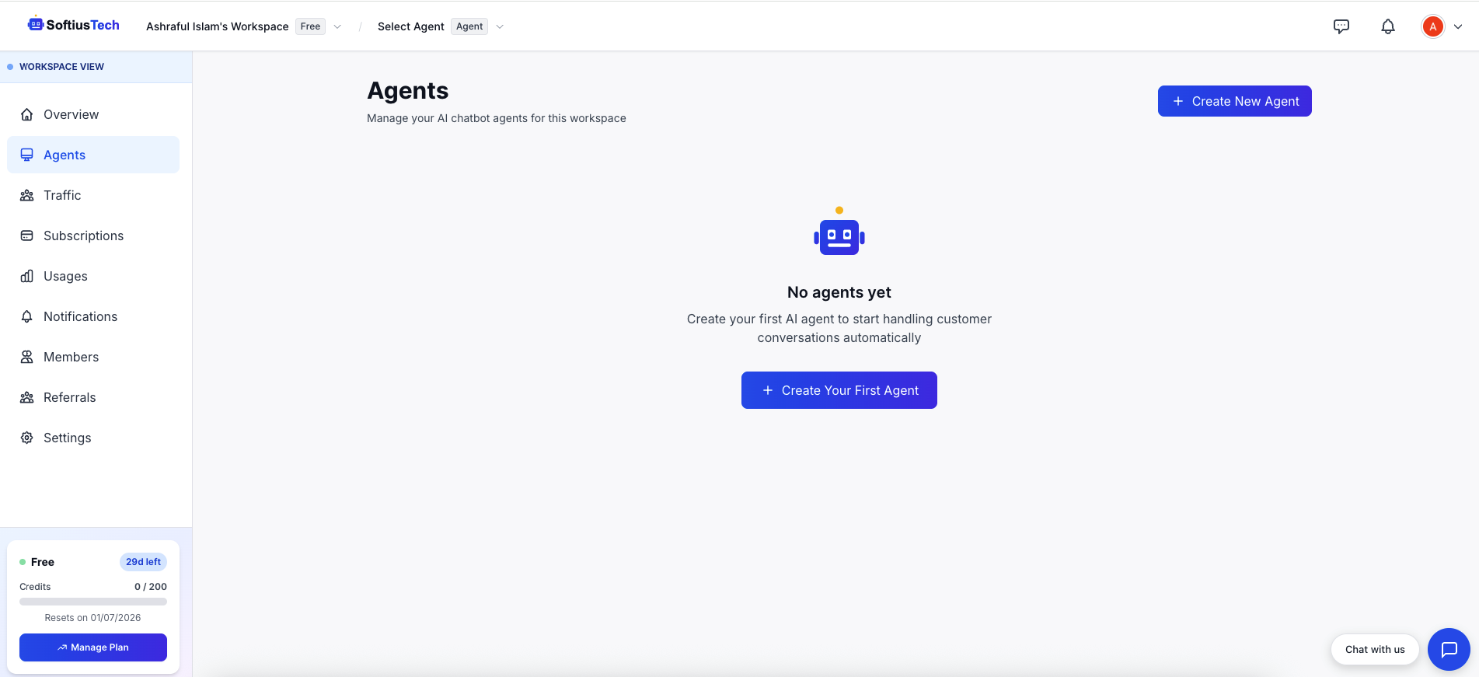Check notifications with the top bell icon
This screenshot has width=1479, height=677.
[x=1388, y=26]
